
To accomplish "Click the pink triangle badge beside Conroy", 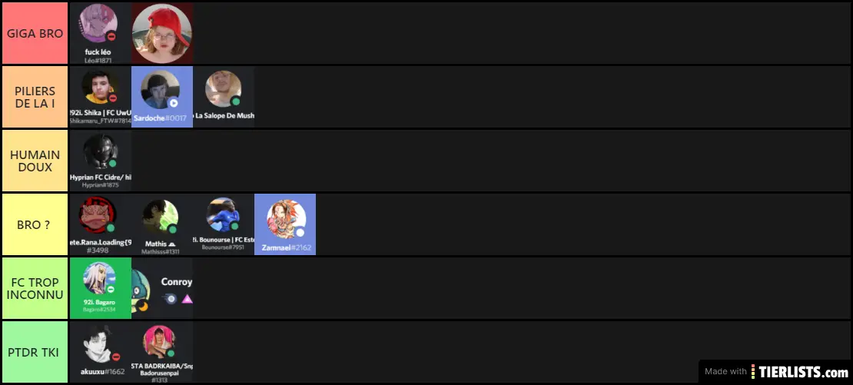I will click(x=187, y=298).
